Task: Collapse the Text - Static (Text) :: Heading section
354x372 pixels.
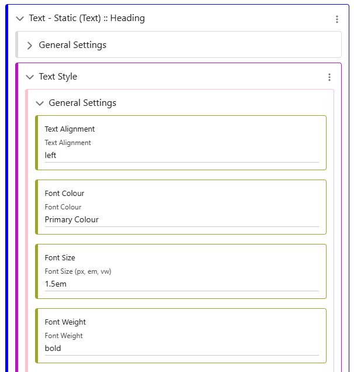Action: (20, 19)
